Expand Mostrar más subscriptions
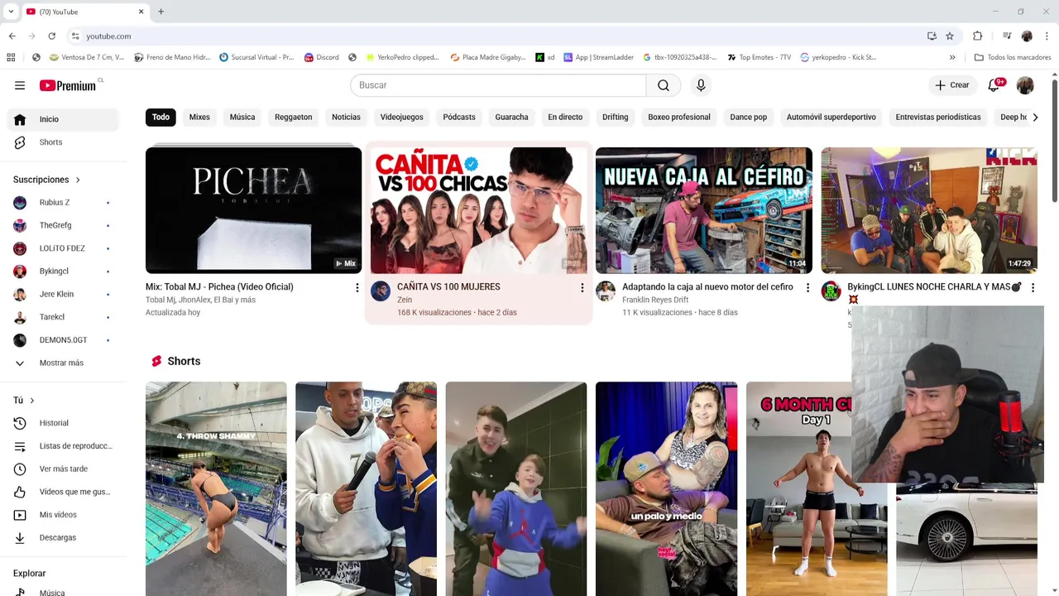Viewport: 1059px width, 596px height. (63, 363)
